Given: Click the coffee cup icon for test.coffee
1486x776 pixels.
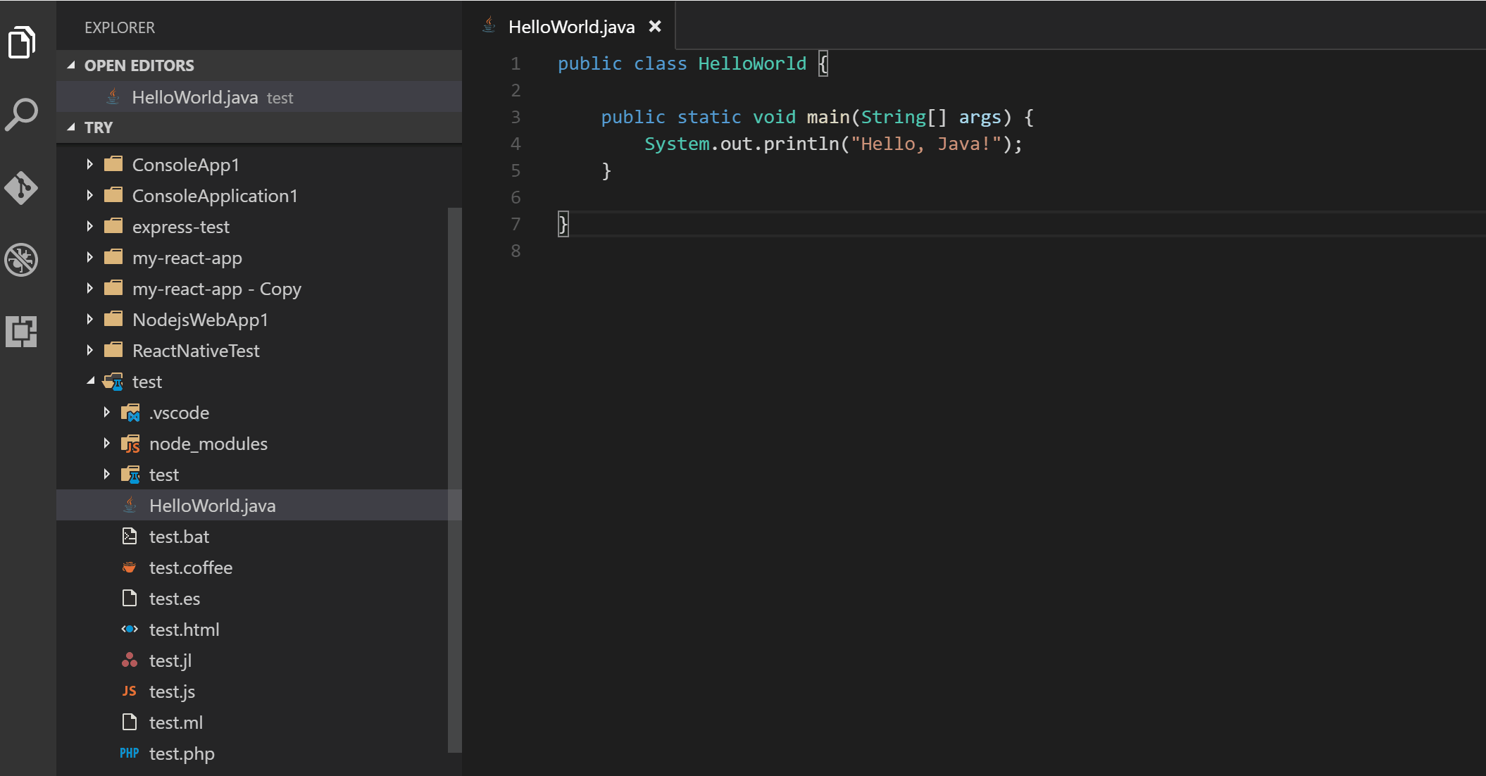Looking at the screenshot, I should point(129,568).
